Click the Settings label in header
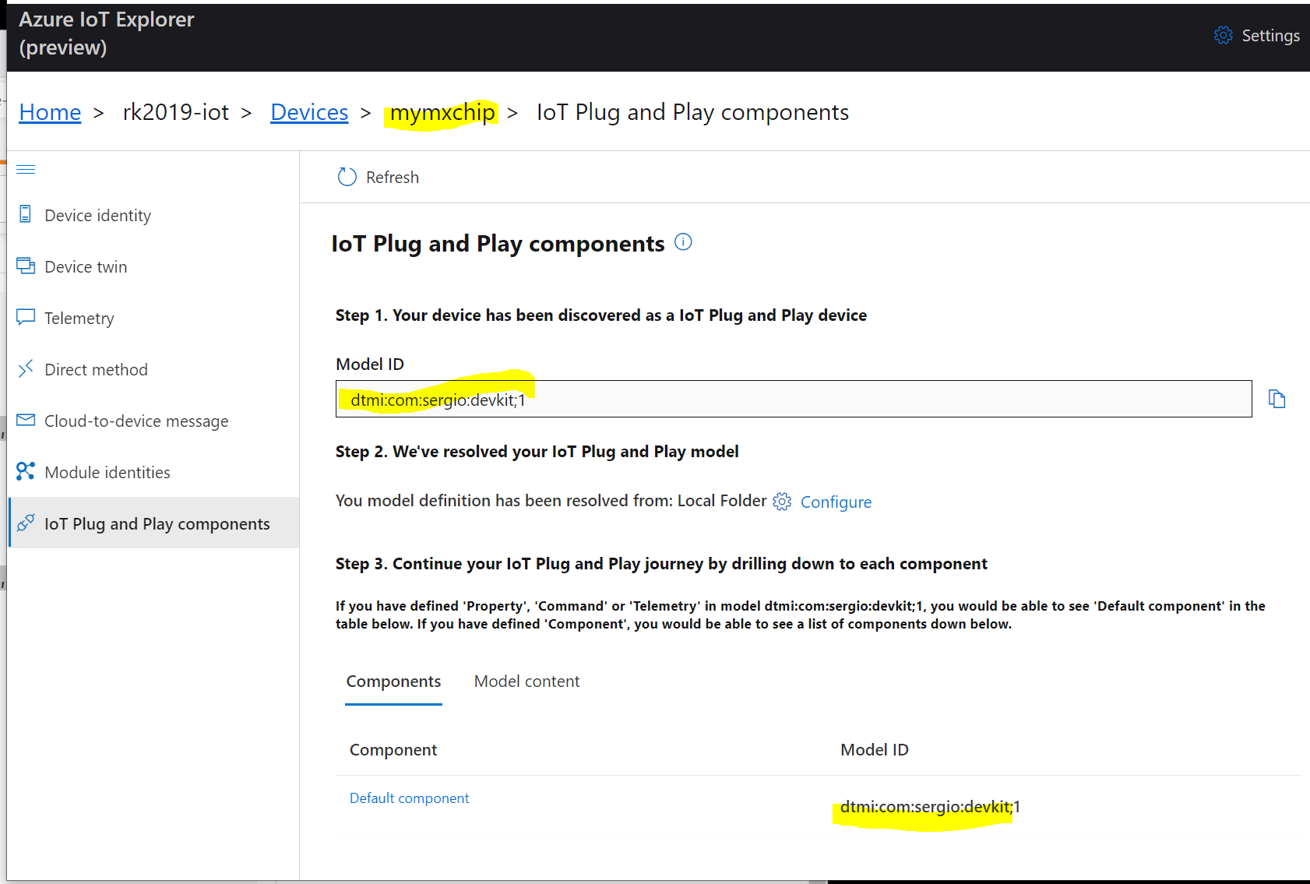This screenshot has height=884, width=1310. pyautogui.click(x=1270, y=35)
